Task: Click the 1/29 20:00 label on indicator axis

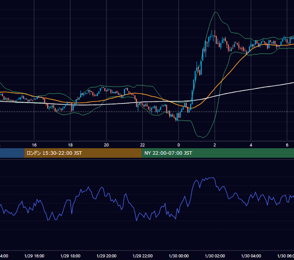Action: click(x=106, y=256)
